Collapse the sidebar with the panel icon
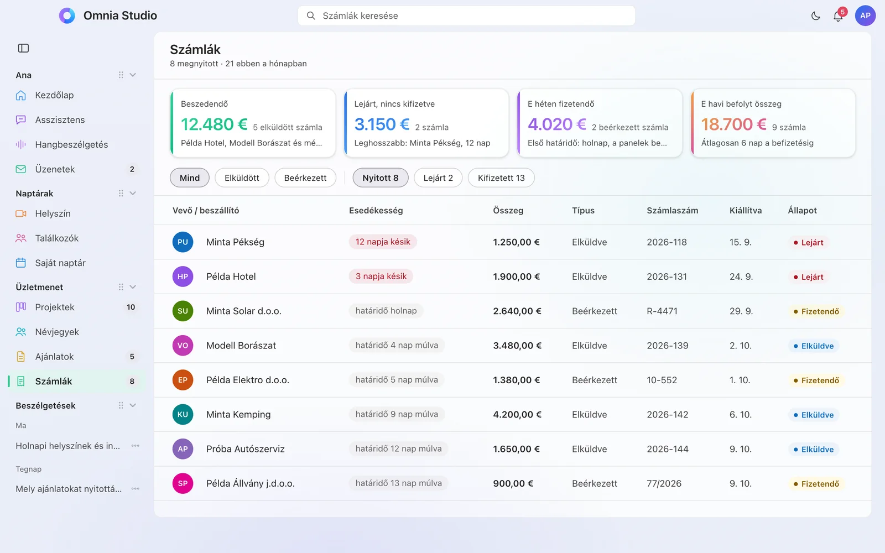885x553 pixels. (x=23, y=48)
